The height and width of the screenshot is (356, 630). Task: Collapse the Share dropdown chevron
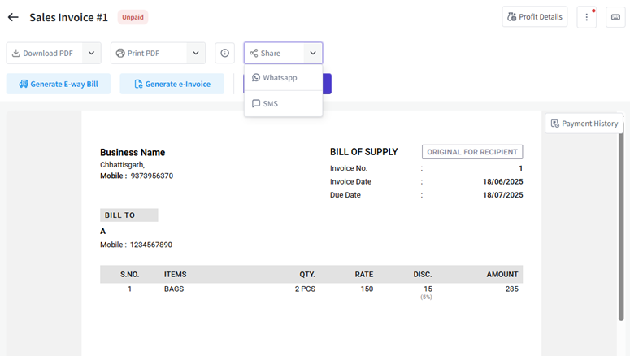click(x=313, y=54)
